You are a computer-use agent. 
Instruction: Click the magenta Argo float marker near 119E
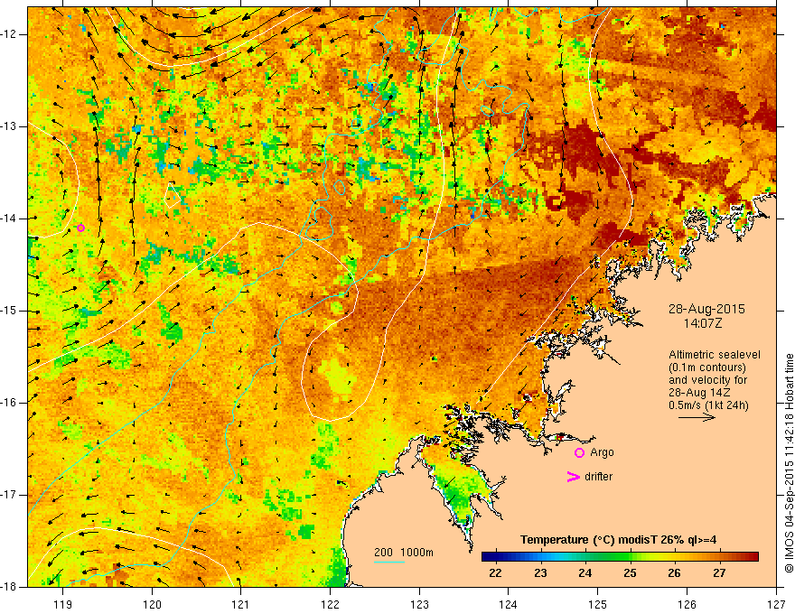pyautogui.click(x=80, y=228)
